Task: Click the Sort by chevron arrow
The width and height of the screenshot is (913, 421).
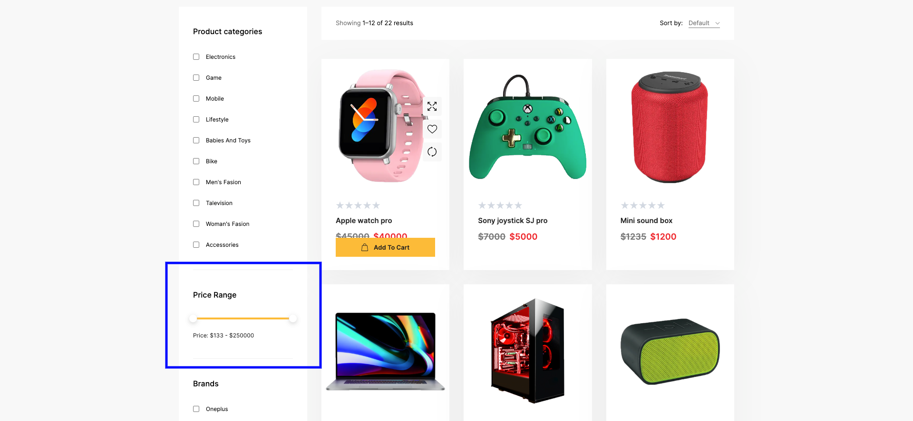Action: pos(718,23)
